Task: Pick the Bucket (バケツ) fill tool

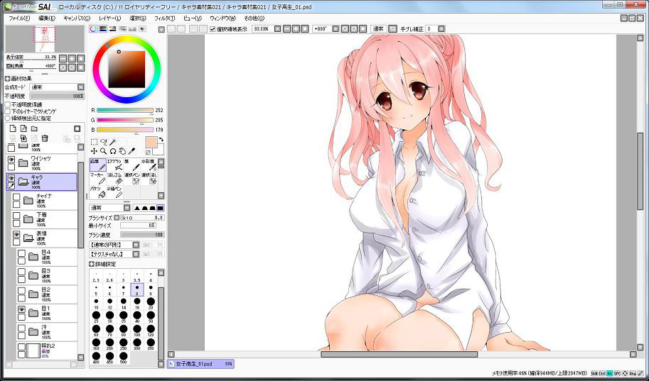Action: 97,192
